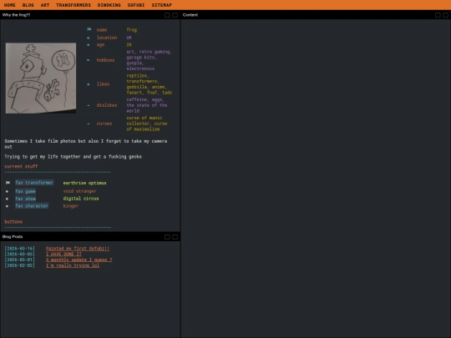Screen dimensions: 451x338
Task: Click the diamond bullet beside 'fav game'
Action: tap(8, 191)
